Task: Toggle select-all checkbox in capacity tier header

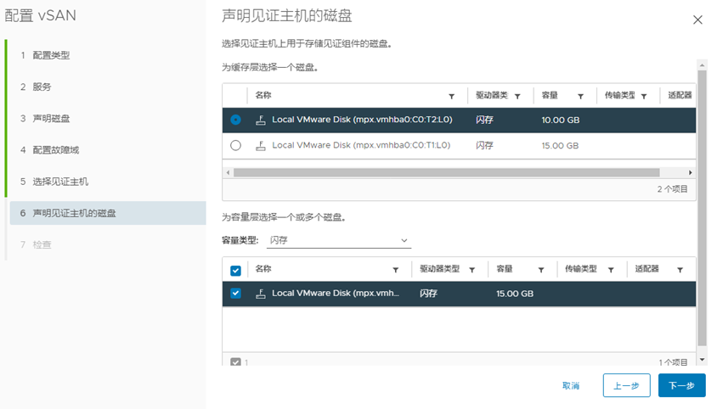Action: tap(235, 271)
